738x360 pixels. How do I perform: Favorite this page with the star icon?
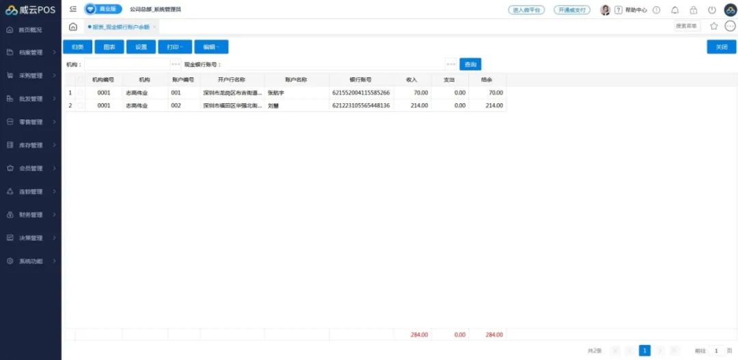click(x=714, y=27)
